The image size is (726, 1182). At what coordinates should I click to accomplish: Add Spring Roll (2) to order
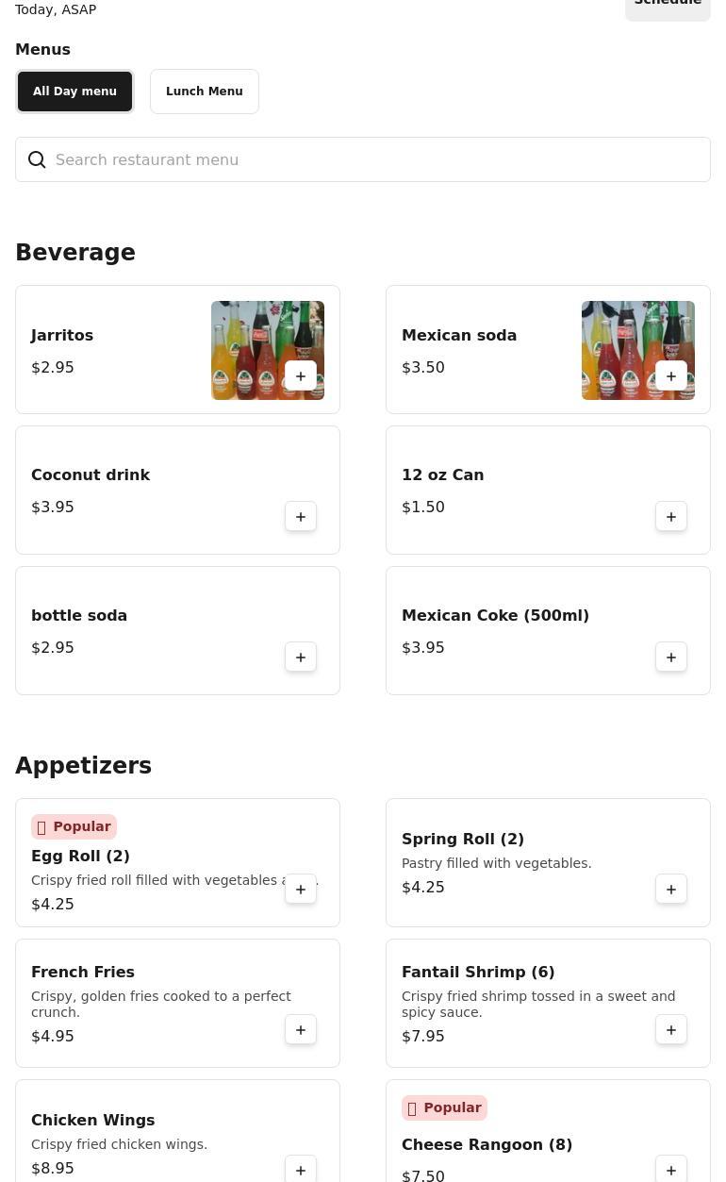coord(671,890)
